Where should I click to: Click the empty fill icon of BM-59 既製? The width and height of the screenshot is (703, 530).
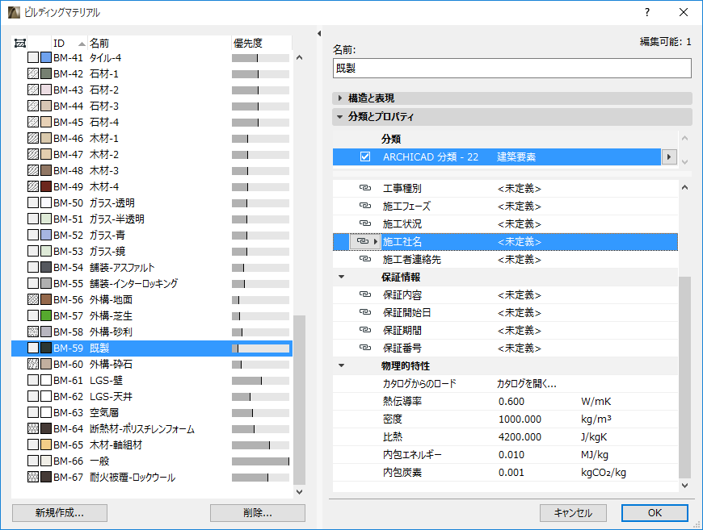33,348
